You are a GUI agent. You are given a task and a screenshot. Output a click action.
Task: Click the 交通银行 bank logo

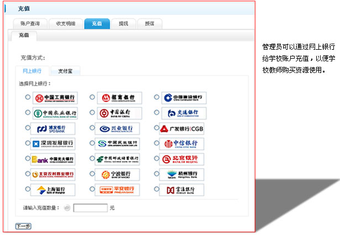click(x=184, y=113)
